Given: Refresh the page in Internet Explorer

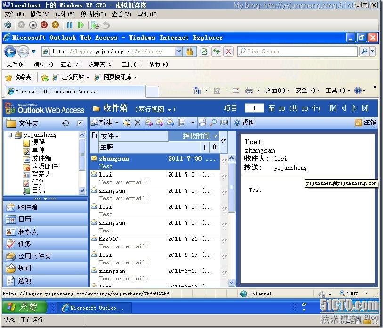Looking at the screenshot, I should pyautogui.click(x=216, y=51).
